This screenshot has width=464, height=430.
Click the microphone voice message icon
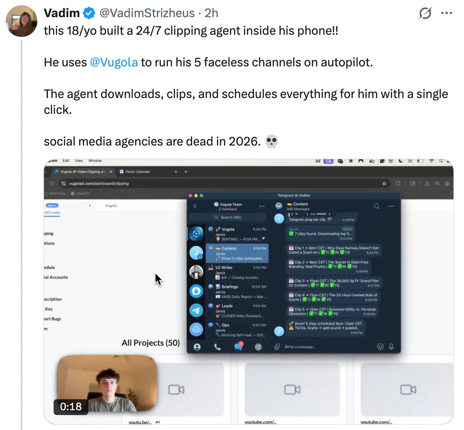click(391, 346)
